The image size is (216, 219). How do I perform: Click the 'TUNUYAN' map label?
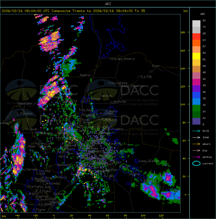tap(55, 202)
